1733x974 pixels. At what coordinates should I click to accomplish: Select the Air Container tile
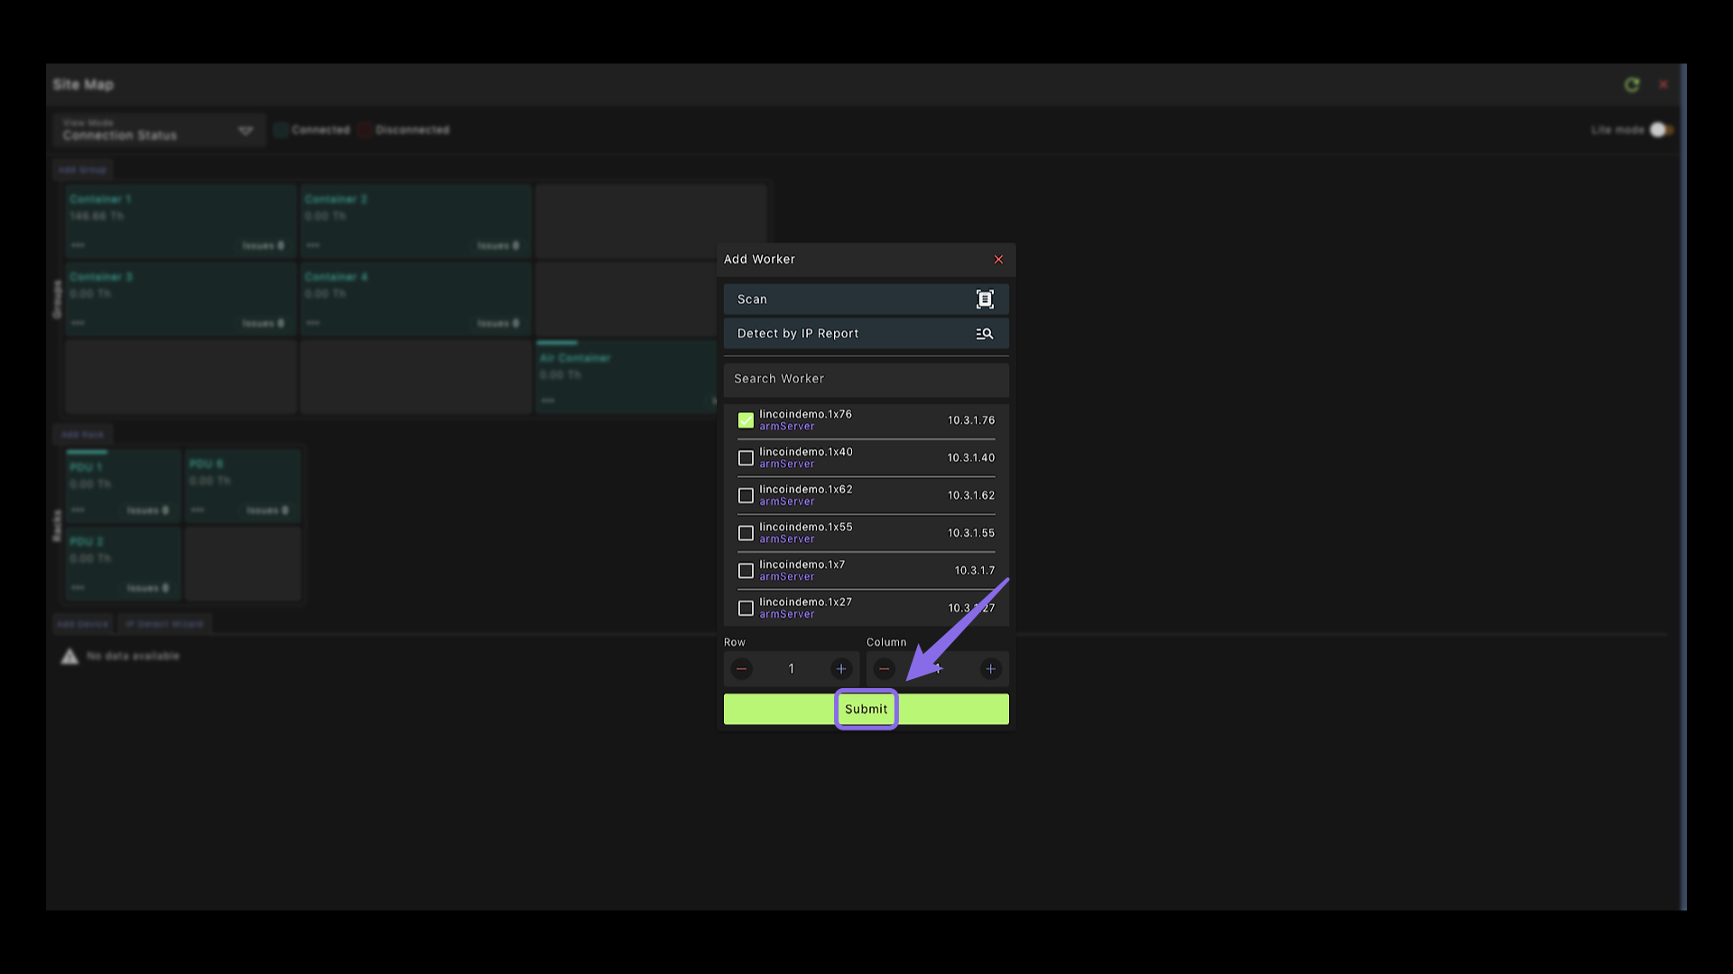tap(626, 377)
